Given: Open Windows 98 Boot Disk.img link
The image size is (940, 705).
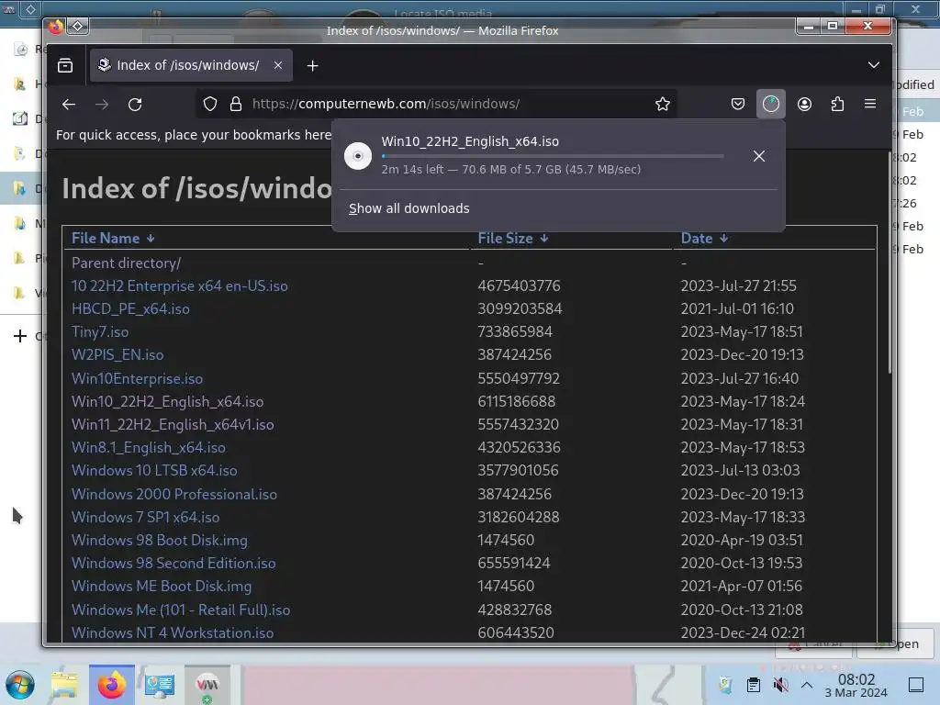Looking at the screenshot, I should pos(160,540).
